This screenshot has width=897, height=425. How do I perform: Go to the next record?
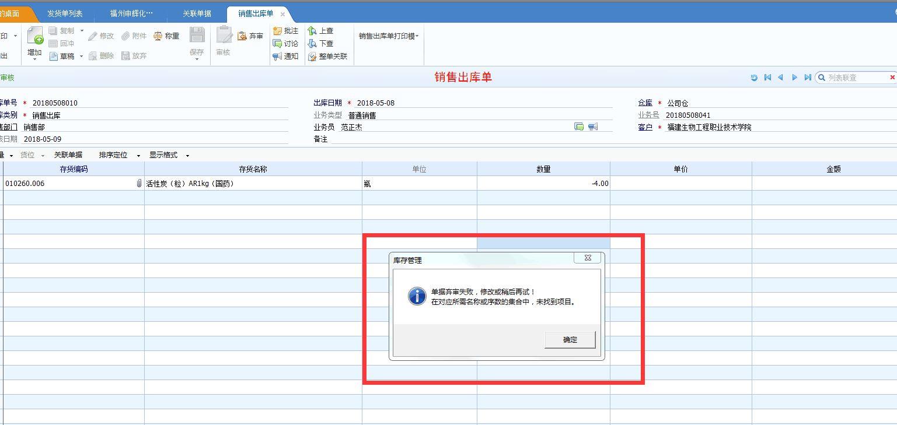click(x=794, y=78)
